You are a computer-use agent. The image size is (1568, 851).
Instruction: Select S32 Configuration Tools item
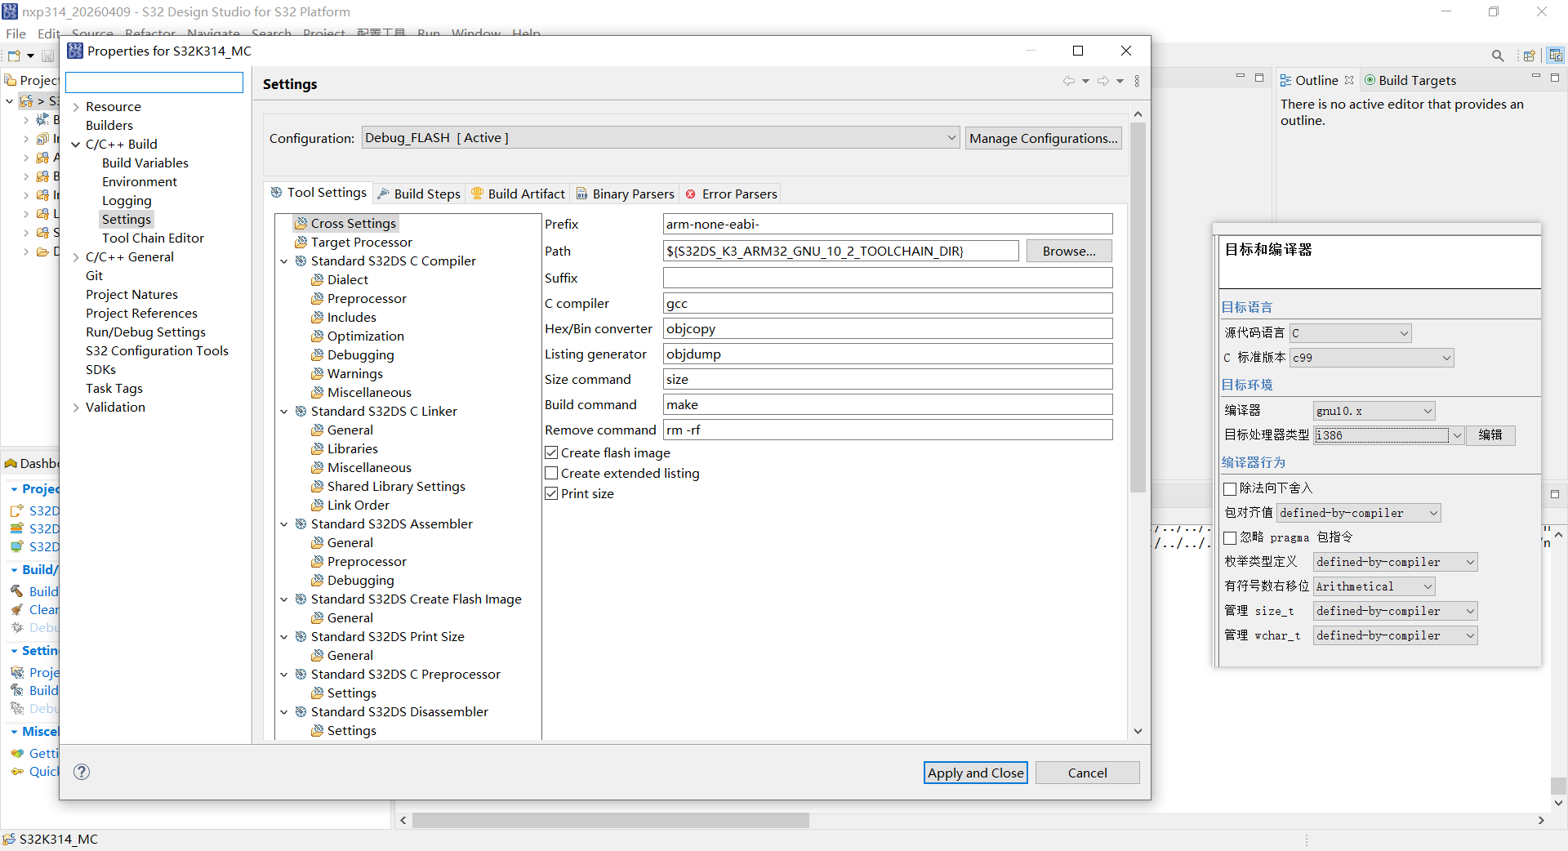click(157, 350)
